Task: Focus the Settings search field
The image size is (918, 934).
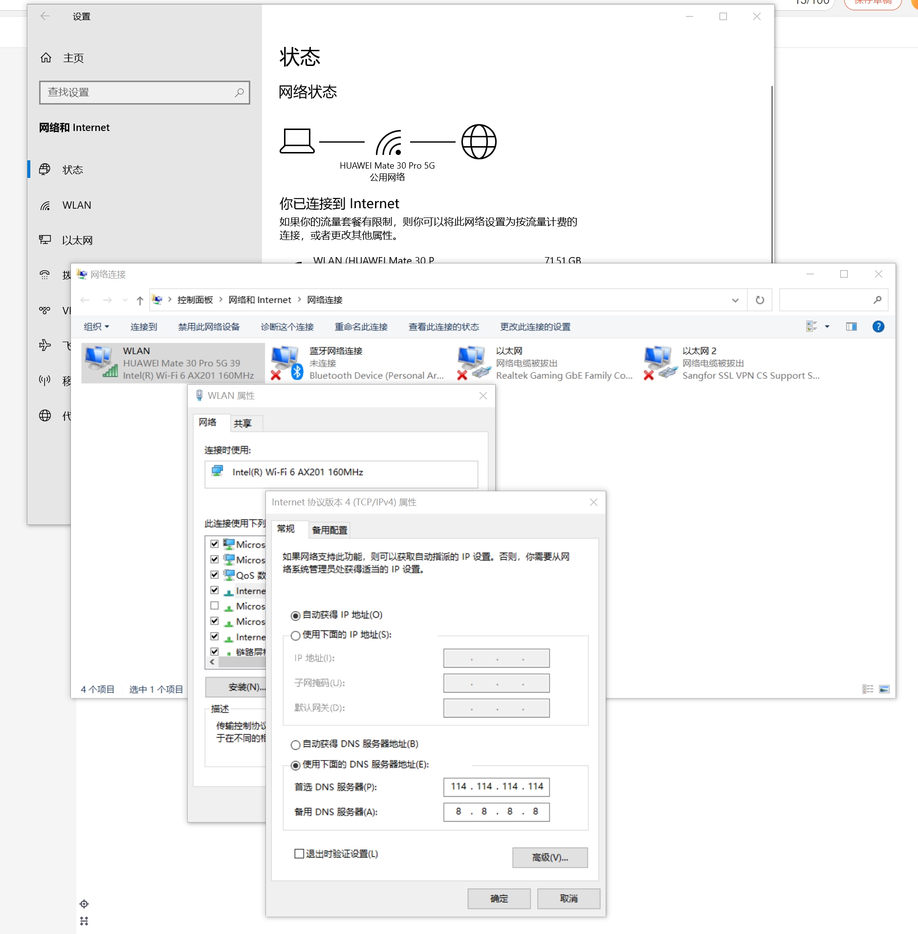Action: coord(145,92)
